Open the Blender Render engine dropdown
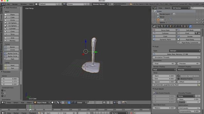Screen dimensions: 204x114 100,4
